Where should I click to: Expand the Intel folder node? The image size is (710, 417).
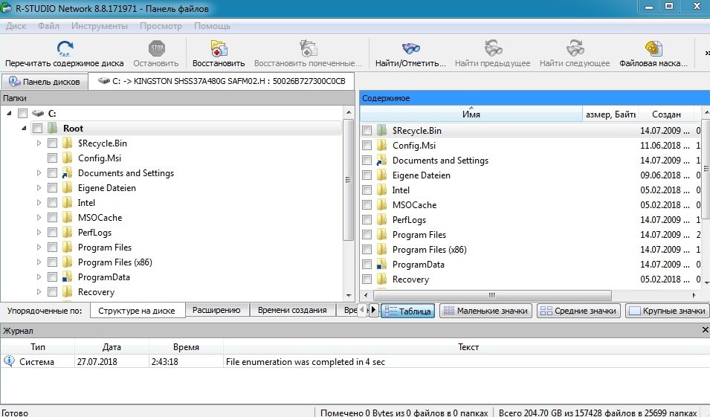pyautogui.click(x=39, y=203)
